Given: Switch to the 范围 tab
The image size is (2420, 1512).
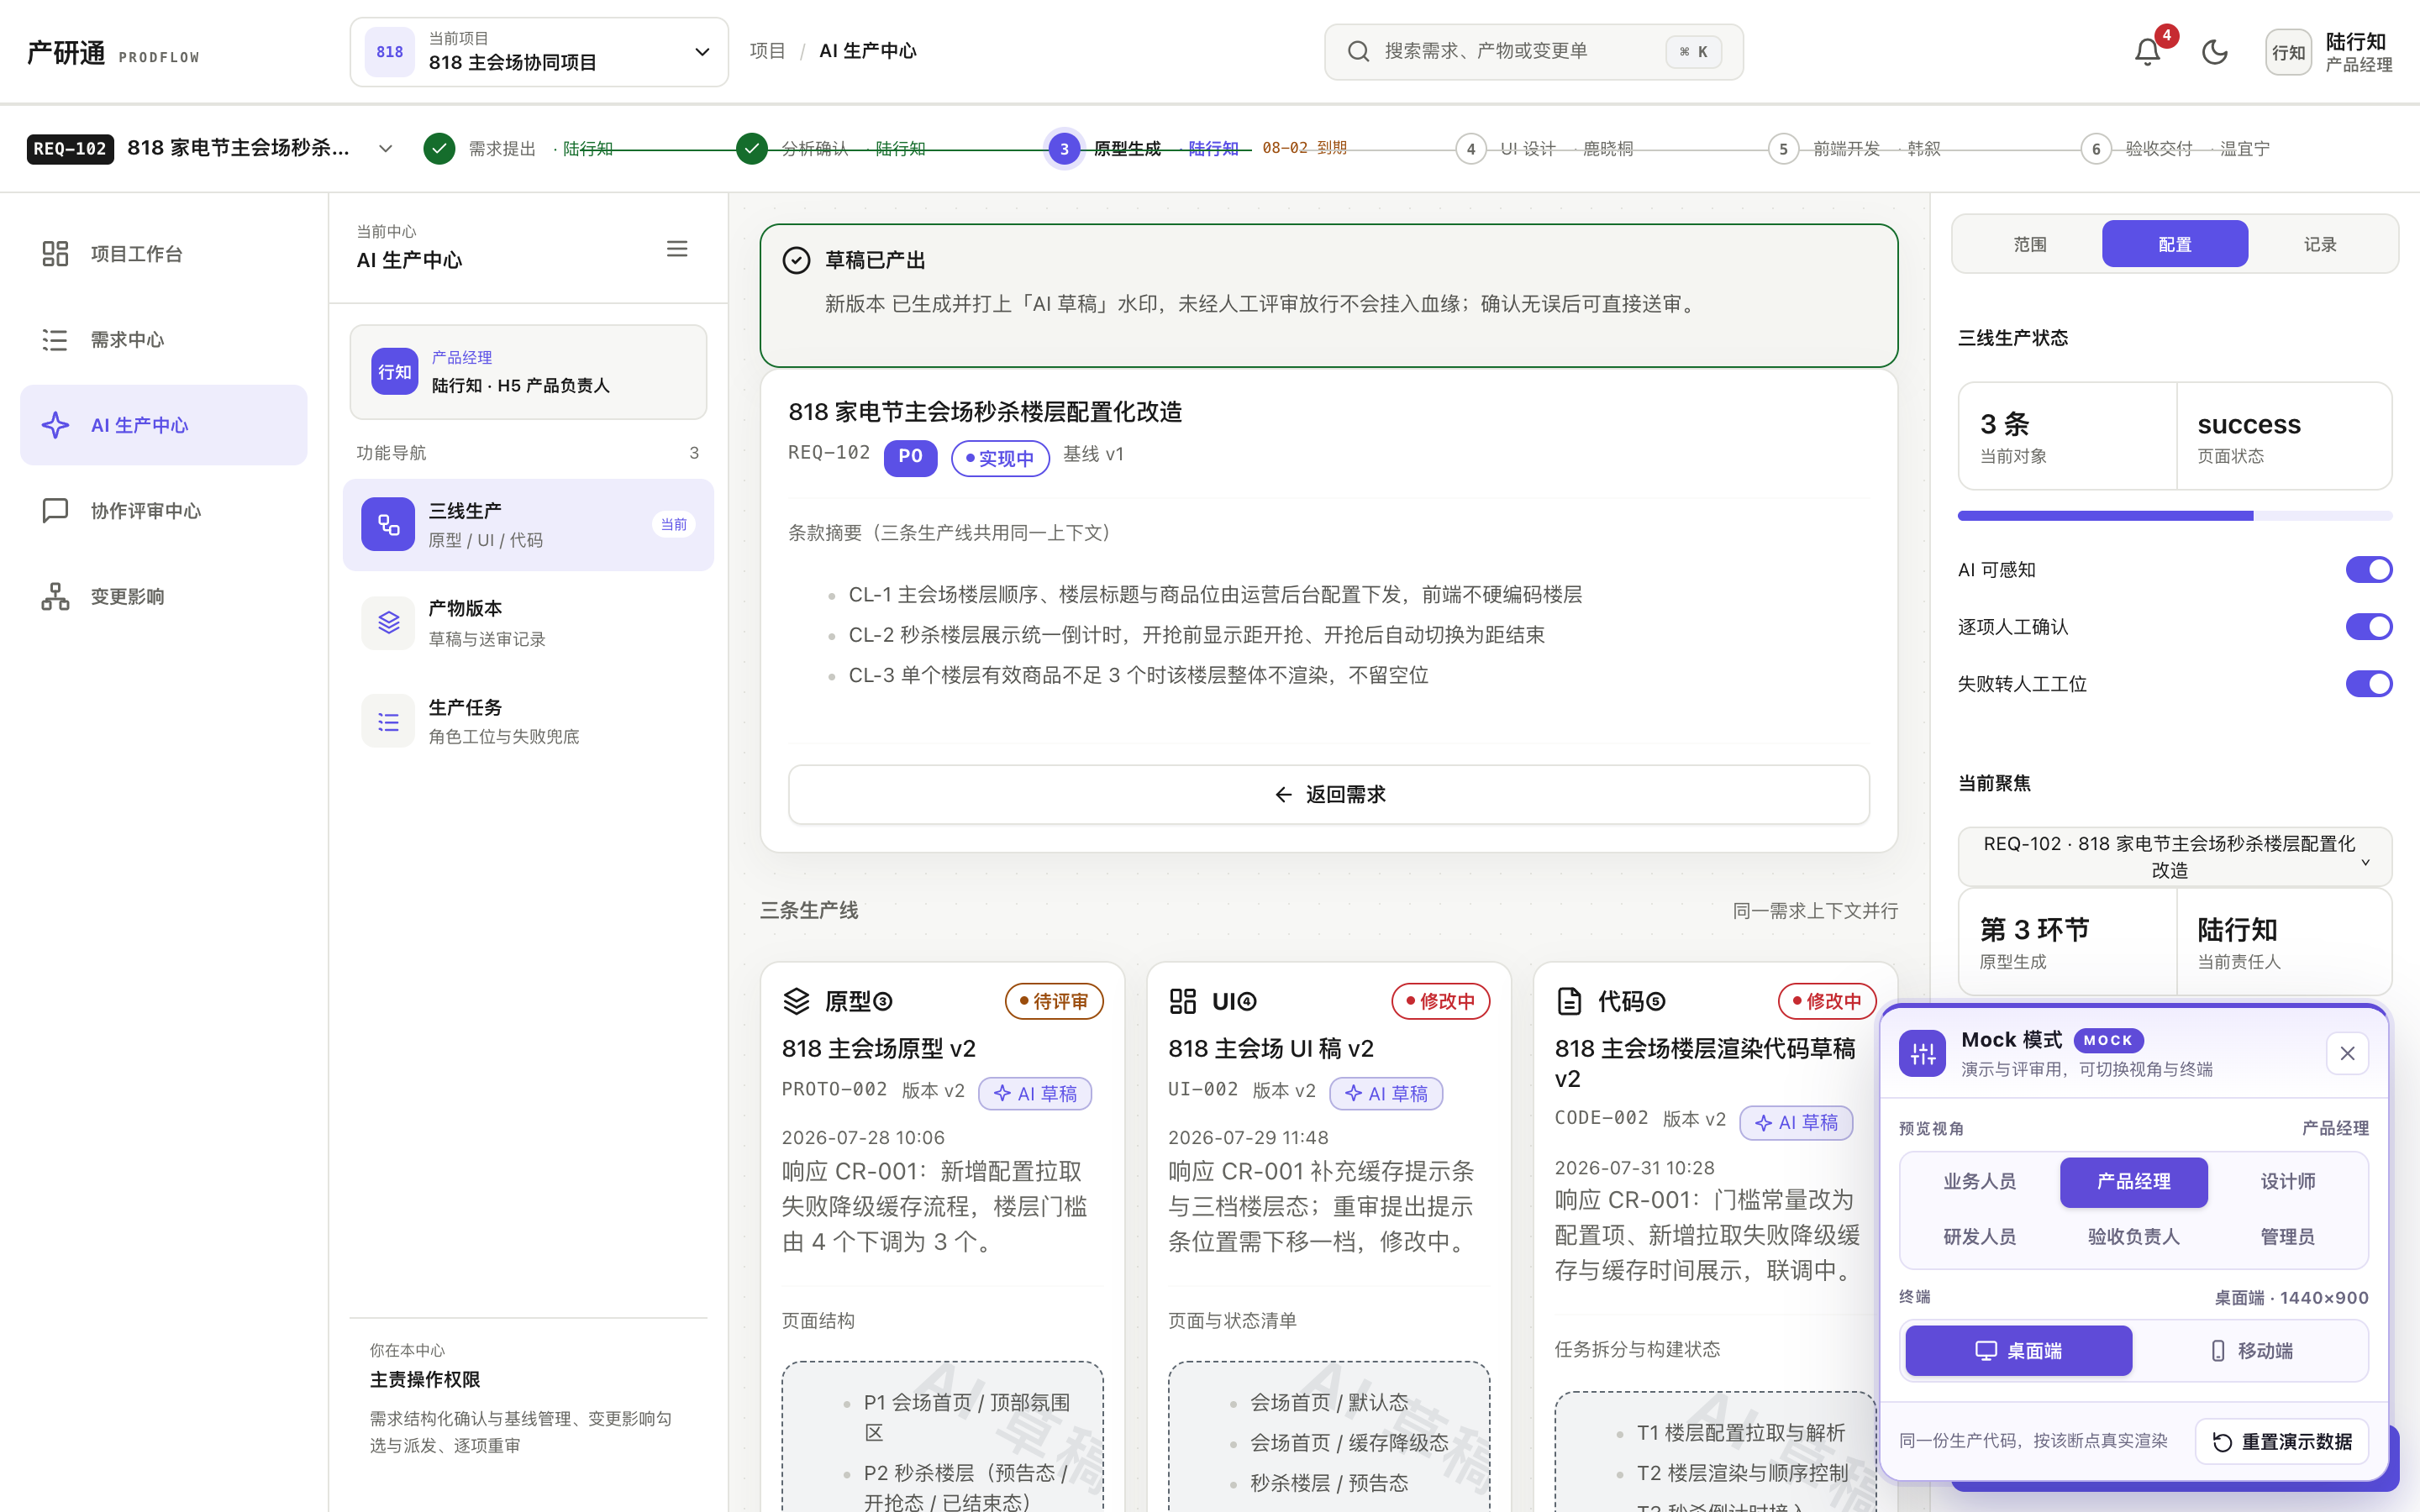Looking at the screenshot, I should (2029, 244).
